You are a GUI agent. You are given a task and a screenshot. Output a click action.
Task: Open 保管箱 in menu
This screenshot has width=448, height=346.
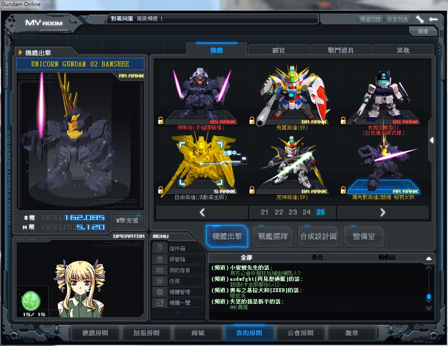[x=178, y=259]
